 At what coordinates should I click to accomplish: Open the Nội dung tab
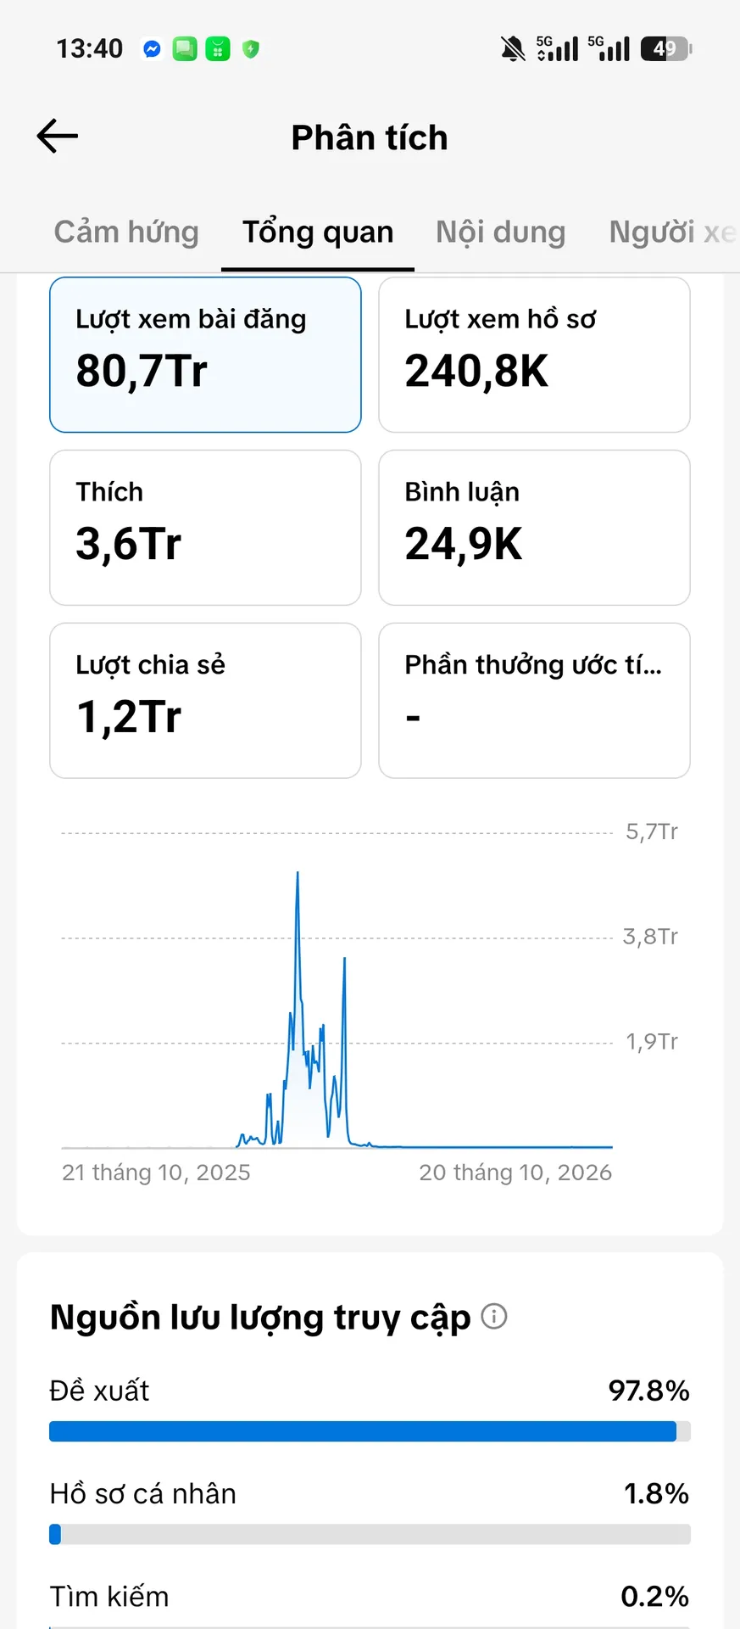[x=500, y=232]
